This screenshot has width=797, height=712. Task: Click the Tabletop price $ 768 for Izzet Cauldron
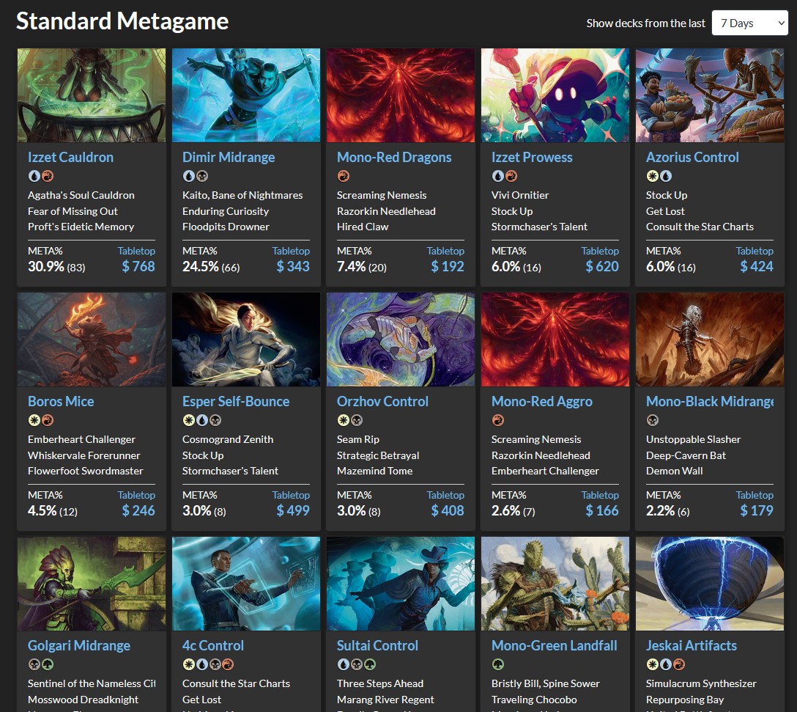(138, 266)
